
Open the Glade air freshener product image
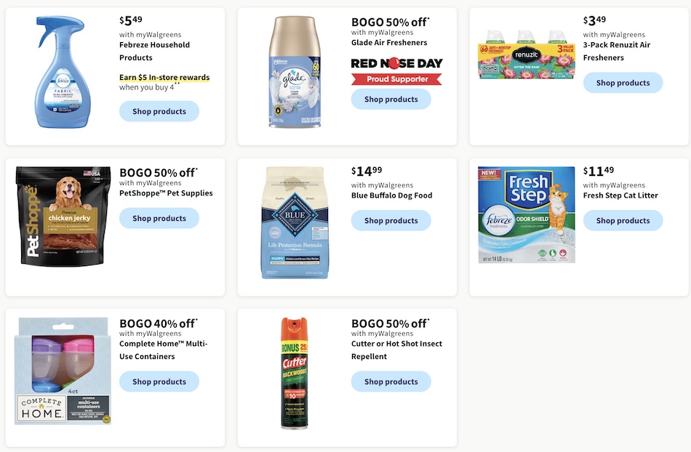pos(295,72)
